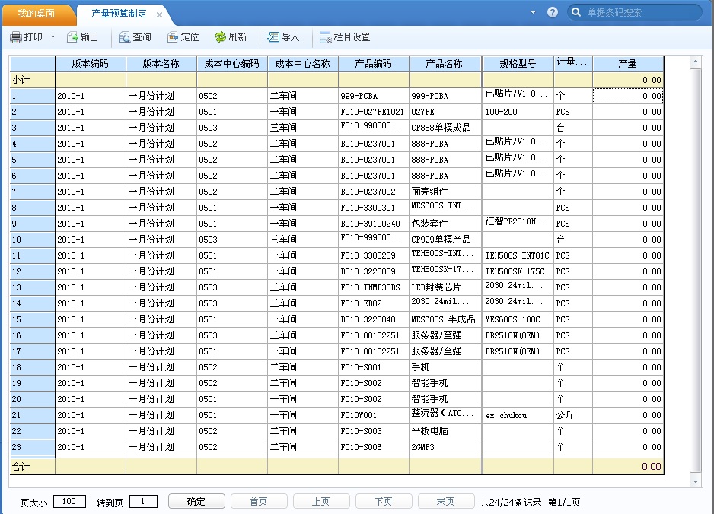Click unit cell 公斤 in row 21

tap(565, 415)
